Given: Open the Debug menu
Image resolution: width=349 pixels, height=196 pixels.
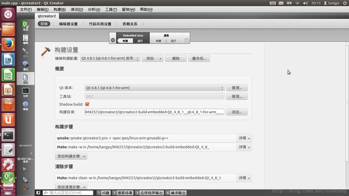Looking at the screenshot, I should coord(77,9).
